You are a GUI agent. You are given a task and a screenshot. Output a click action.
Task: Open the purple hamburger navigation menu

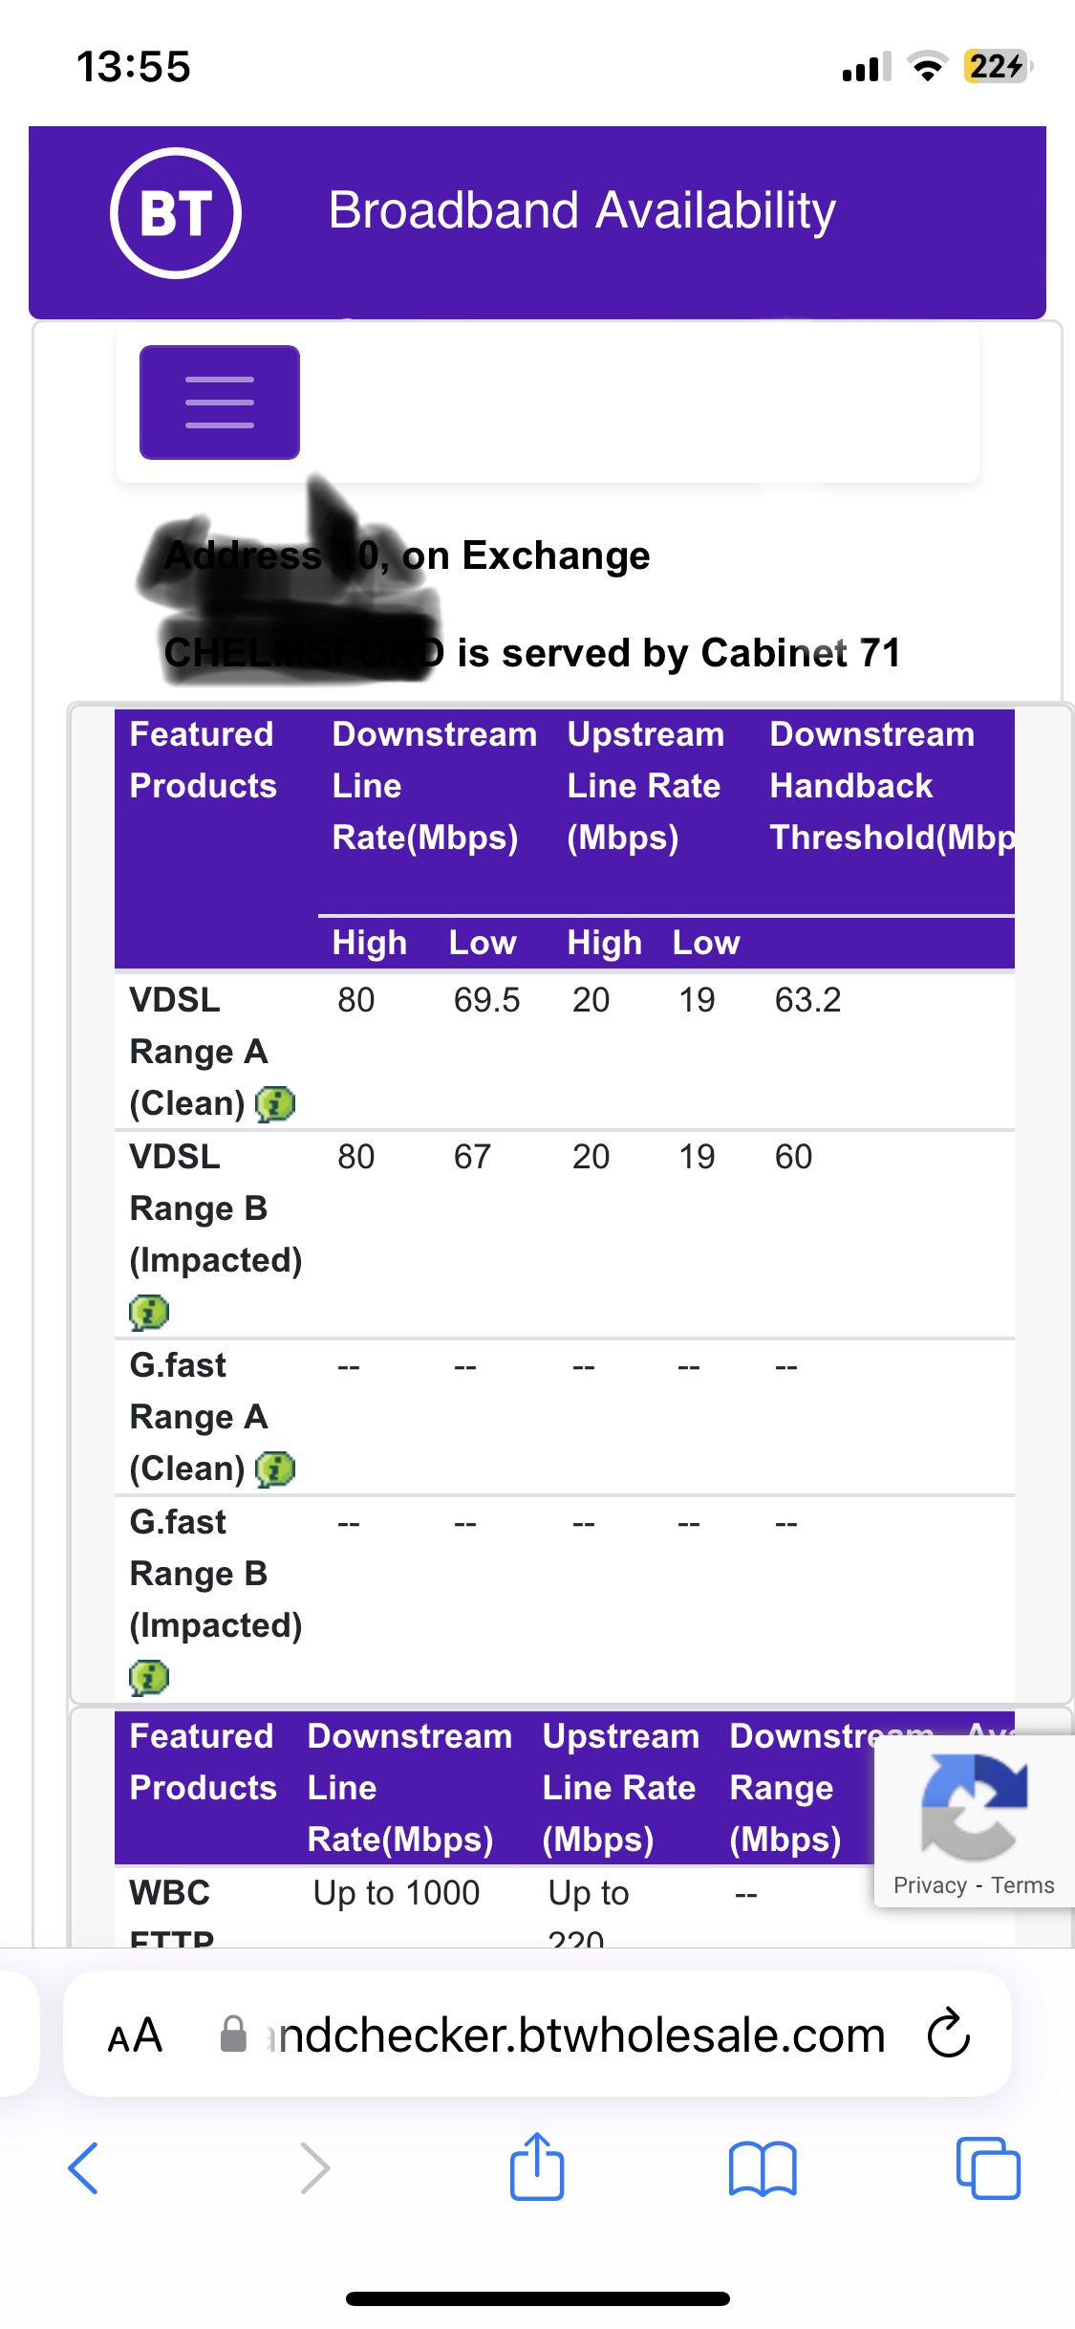pos(220,402)
